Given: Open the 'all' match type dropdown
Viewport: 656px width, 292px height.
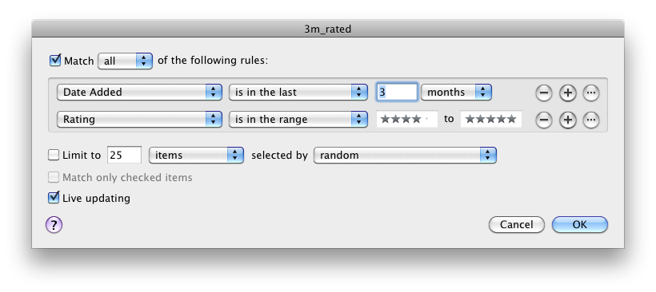Looking at the screenshot, I should [x=125, y=61].
